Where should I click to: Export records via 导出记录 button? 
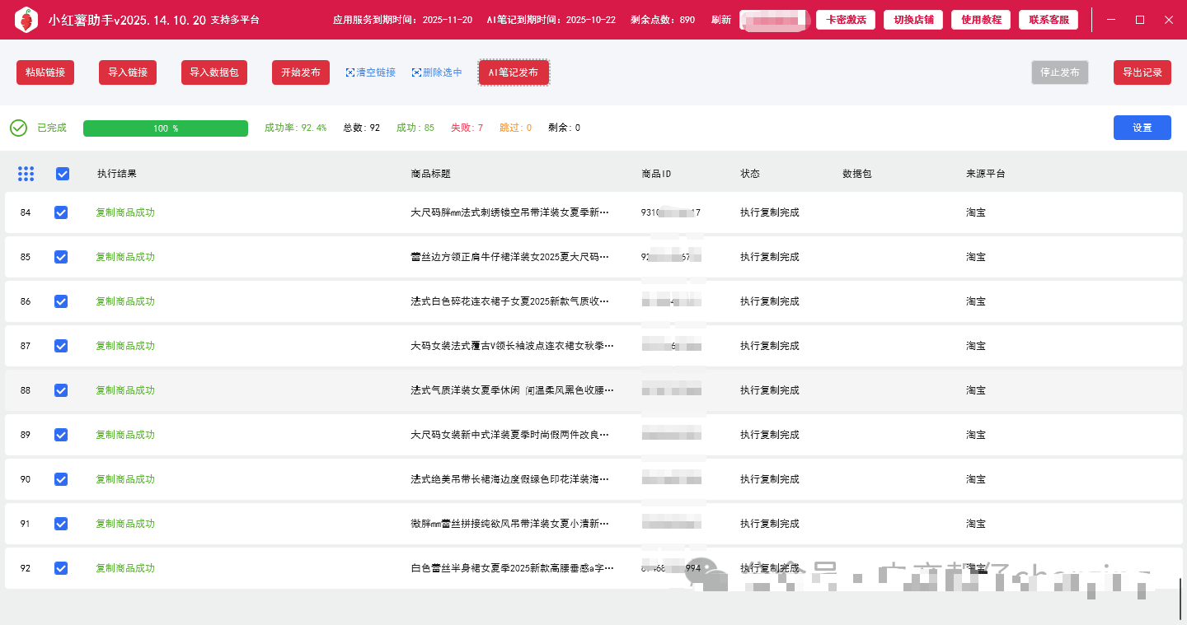(1142, 72)
